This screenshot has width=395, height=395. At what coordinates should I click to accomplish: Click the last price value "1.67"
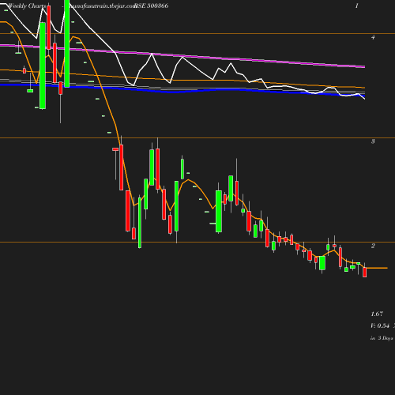point(377,314)
